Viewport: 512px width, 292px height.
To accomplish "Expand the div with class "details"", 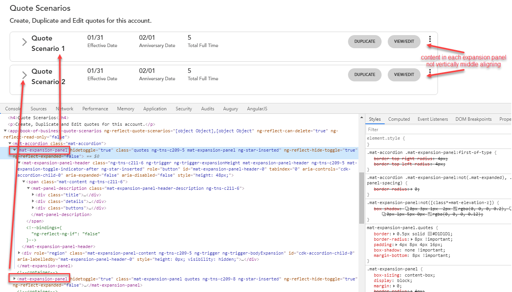I will (33, 201).
